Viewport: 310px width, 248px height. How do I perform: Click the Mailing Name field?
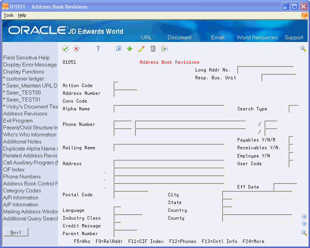point(169,148)
